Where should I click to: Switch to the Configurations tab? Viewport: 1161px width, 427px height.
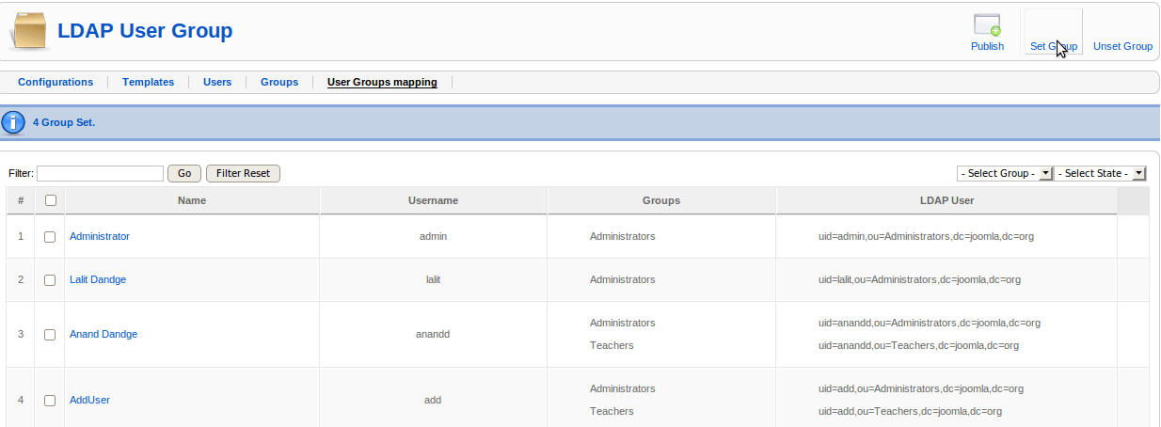pyautogui.click(x=56, y=82)
